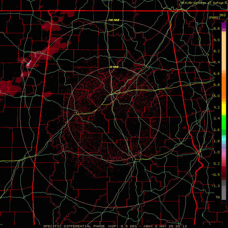Viewport: 228px width, 228px height.
Task: Pick the dark maroon swatch near -0.5
Action: tap(224, 173)
